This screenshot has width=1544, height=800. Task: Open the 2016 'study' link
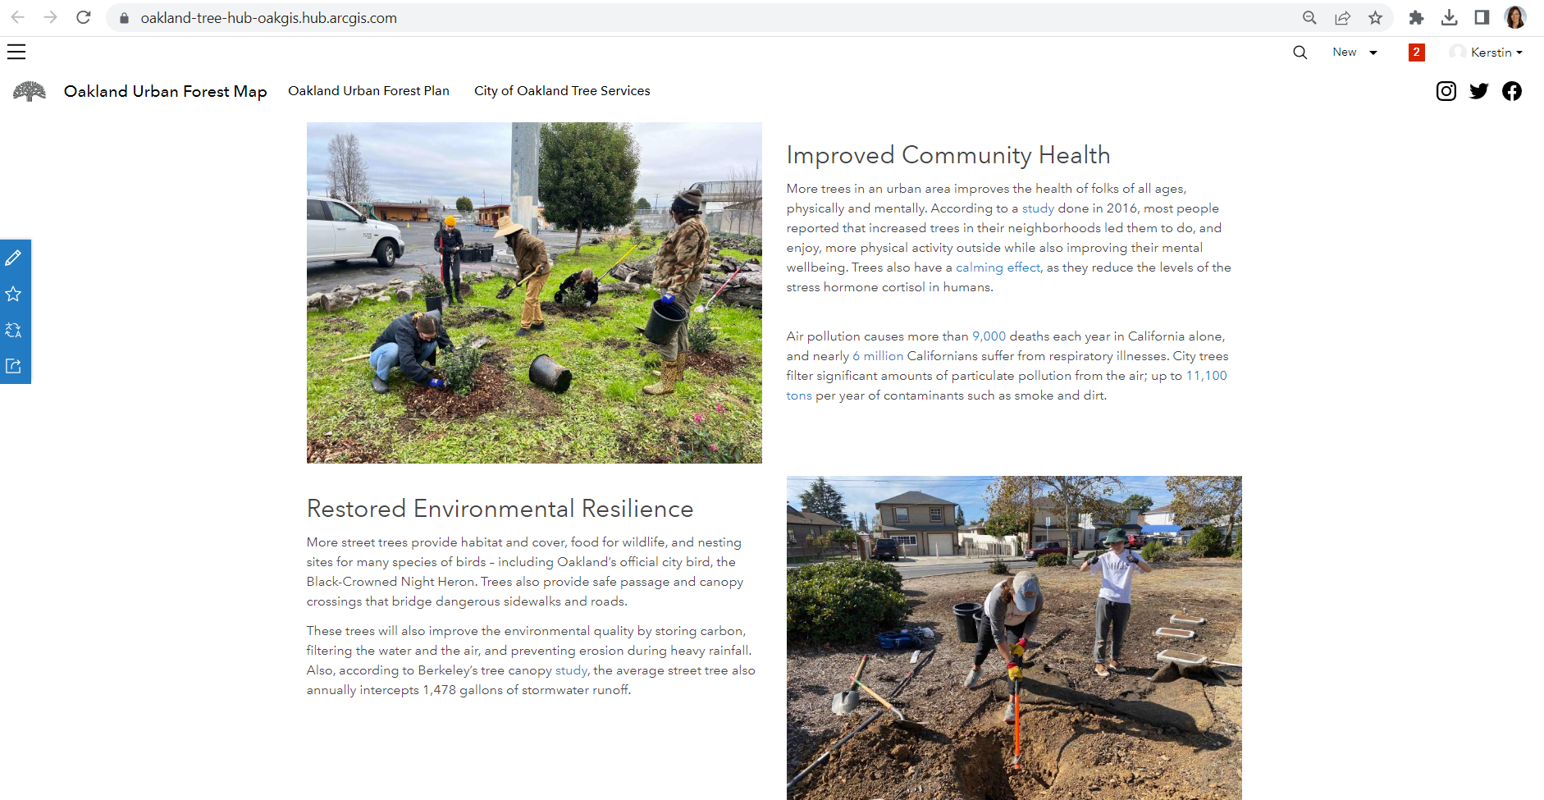pyautogui.click(x=1038, y=208)
